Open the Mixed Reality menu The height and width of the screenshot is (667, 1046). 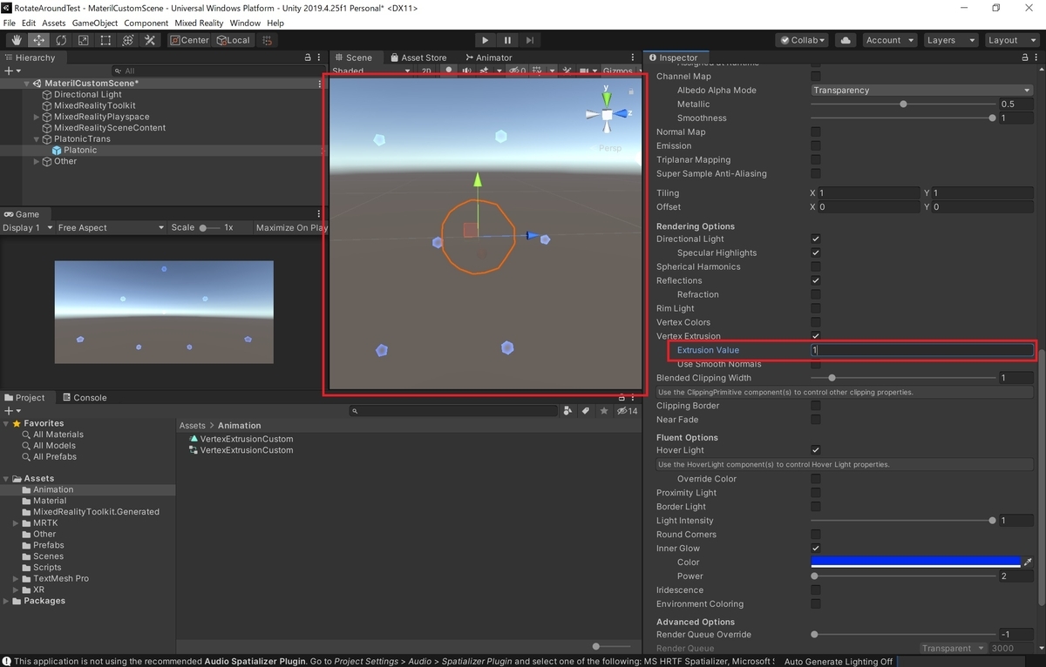[x=199, y=23]
